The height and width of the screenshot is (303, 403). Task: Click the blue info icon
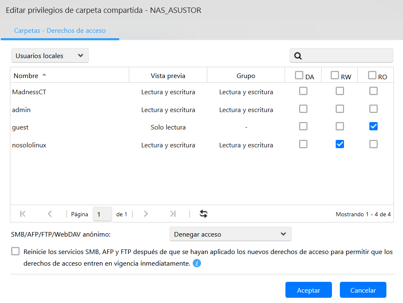[x=197, y=263]
